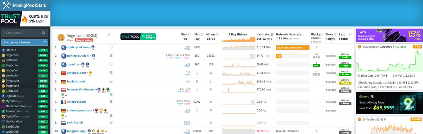Open DigitalCoin coin icon

coord(3,116)
